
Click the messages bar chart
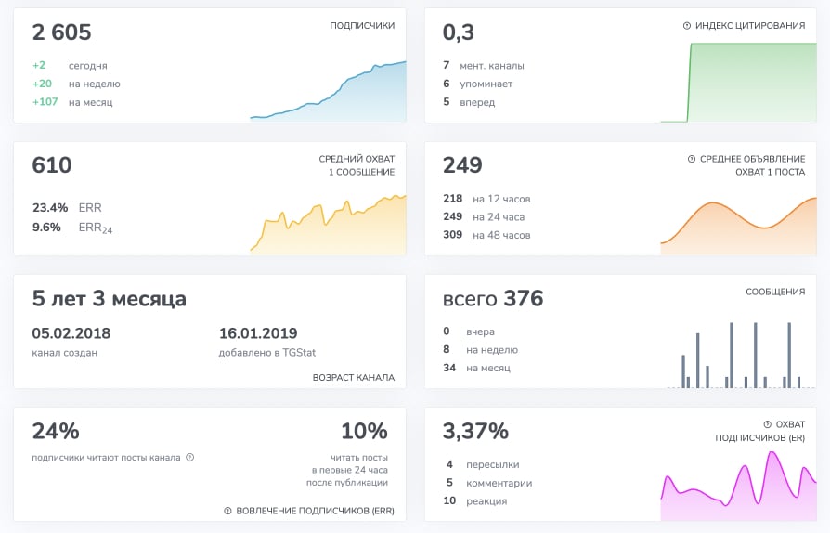coord(741,355)
